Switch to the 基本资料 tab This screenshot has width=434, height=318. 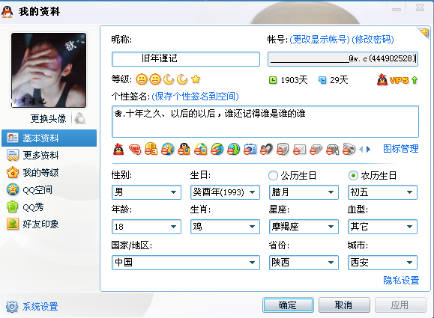(x=49, y=138)
